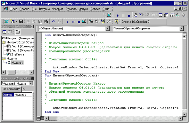Click Reset (stop) in the standard toolbar
The image size is (189, 123).
click(x=79, y=22)
